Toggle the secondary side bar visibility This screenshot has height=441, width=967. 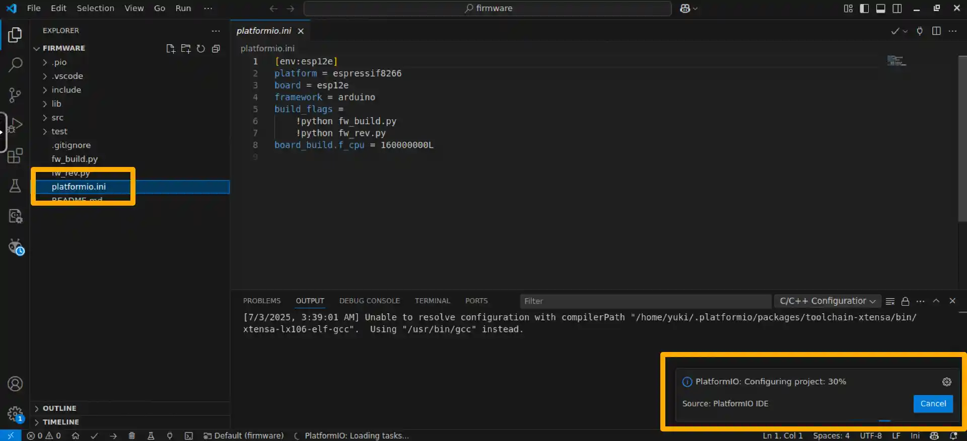click(x=897, y=8)
